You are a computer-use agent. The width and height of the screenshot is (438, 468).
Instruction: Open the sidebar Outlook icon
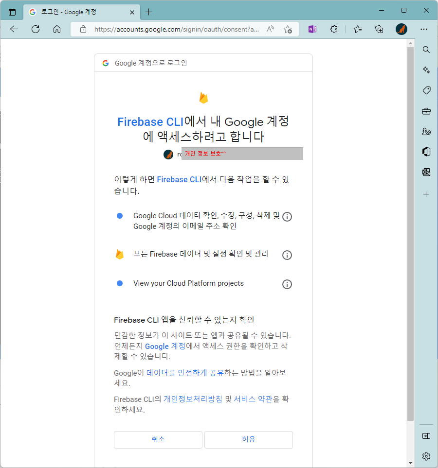426,172
